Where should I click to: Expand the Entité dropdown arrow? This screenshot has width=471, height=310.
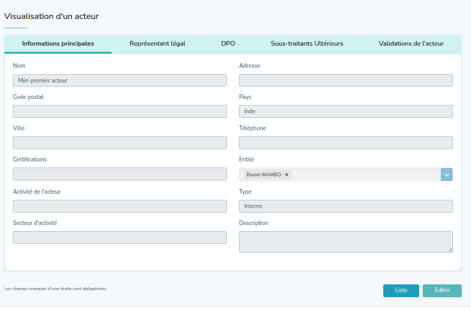pyautogui.click(x=446, y=175)
